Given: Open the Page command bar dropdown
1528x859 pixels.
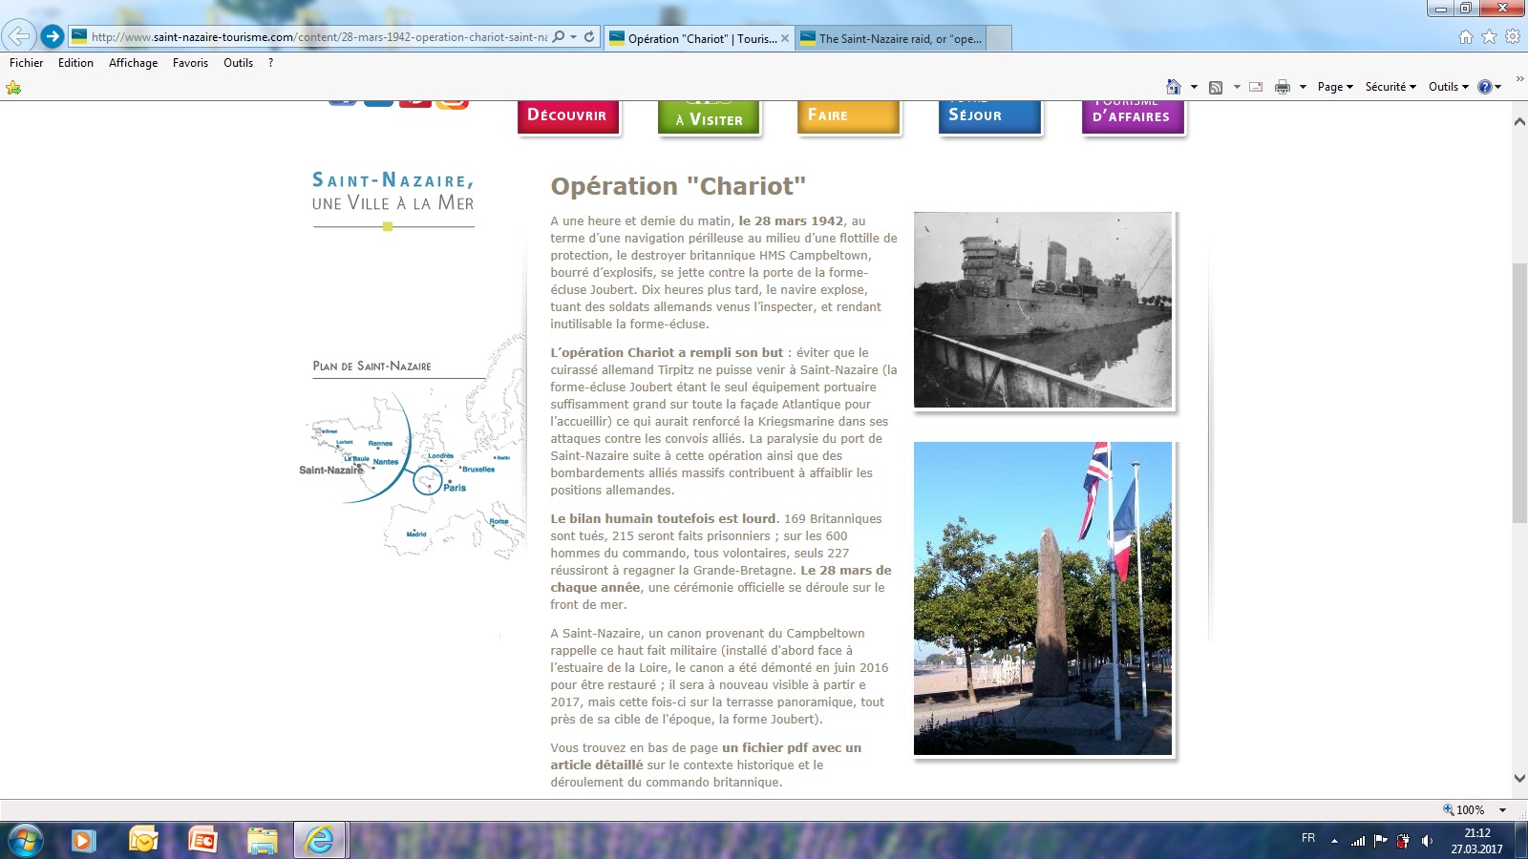Looking at the screenshot, I should click(1335, 87).
